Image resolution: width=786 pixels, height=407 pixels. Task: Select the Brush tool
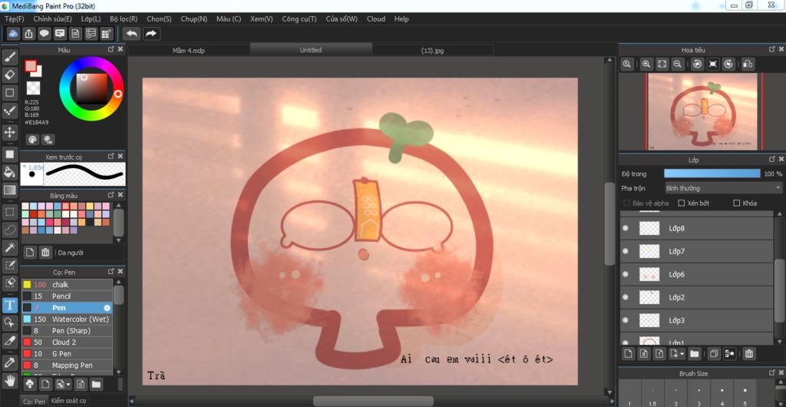click(9, 57)
